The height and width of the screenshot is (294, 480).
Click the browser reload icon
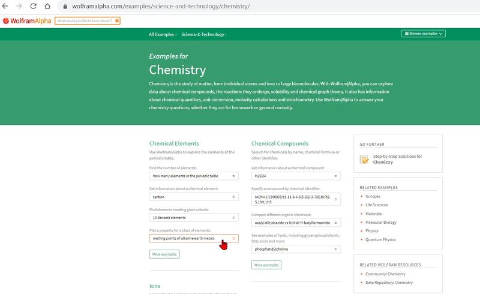click(x=32, y=7)
